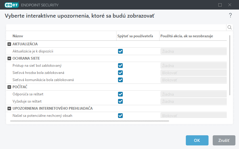Open action dropdown for 'Sieťová hrozba bola zablokovaná'
This screenshot has width=239, height=149.
pyautogui.click(x=193, y=73)
